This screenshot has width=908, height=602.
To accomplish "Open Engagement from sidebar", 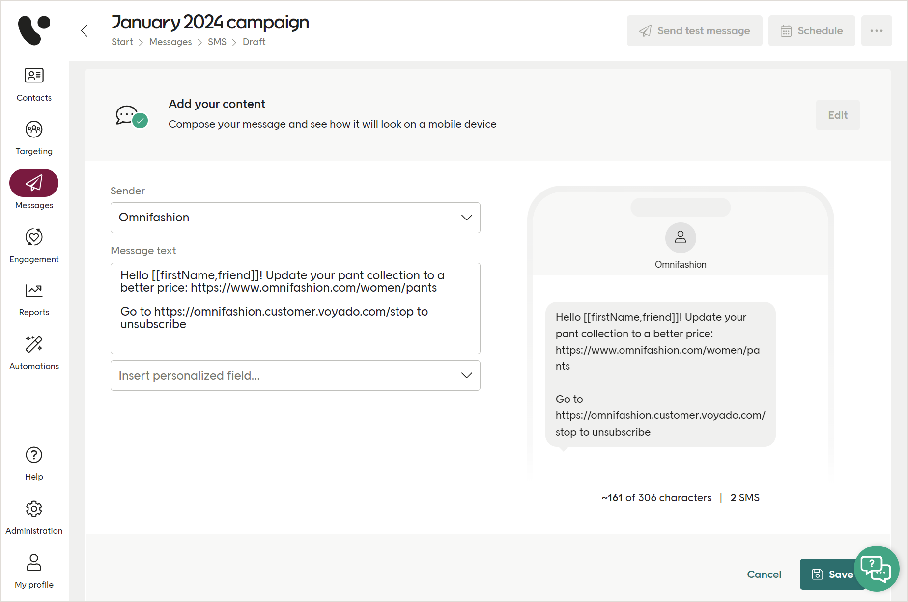I will point(34,237).
